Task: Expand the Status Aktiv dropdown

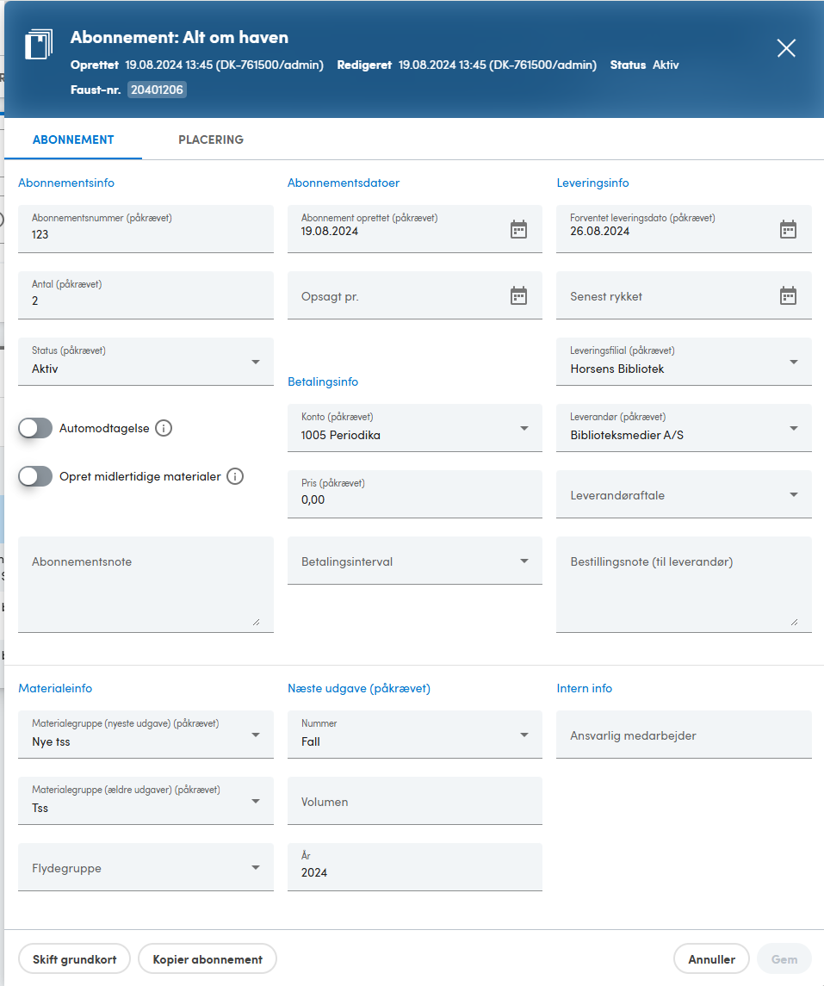Action: [x=146, y=362]
